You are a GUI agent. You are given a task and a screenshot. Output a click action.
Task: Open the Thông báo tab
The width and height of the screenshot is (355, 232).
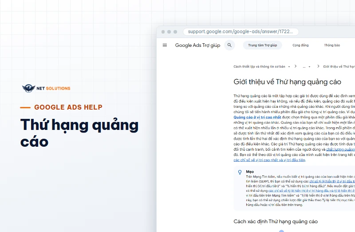pyautogui.click(x=332, y=45)
